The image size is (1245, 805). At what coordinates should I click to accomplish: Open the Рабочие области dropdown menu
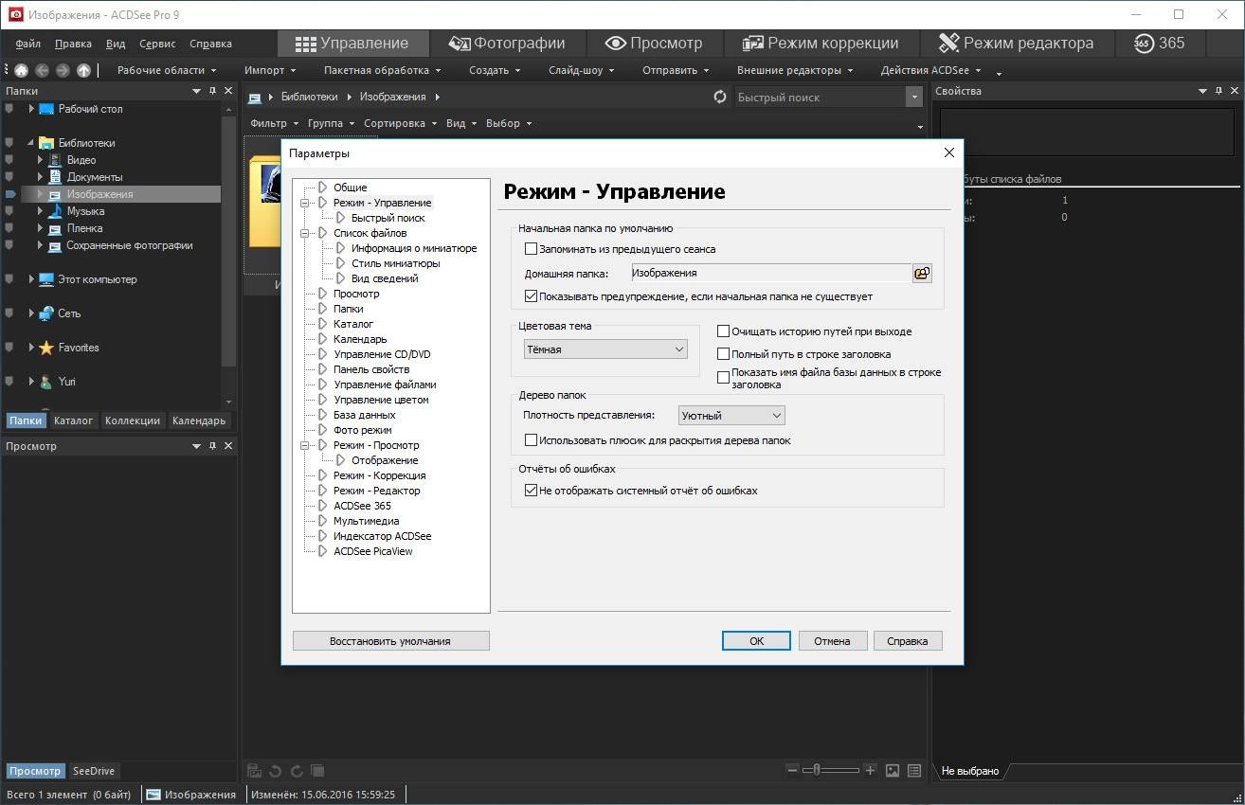(x=167, y=70)
